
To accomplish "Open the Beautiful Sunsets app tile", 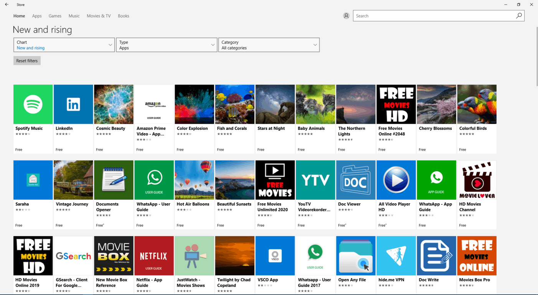I will click(x=235, y=195).
